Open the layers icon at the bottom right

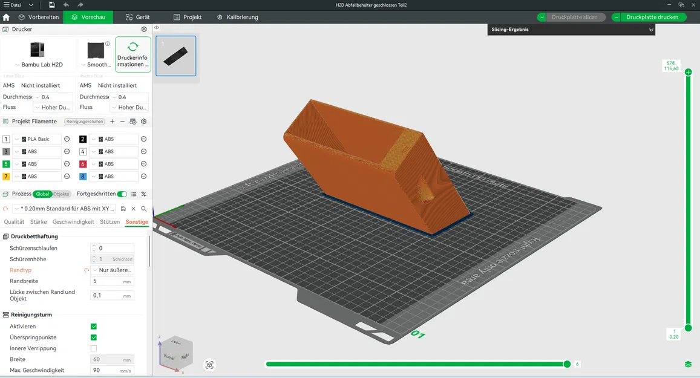tap(688, 364)
